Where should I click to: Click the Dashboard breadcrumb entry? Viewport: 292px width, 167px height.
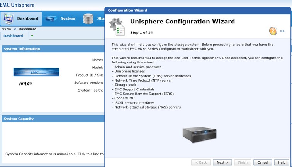pyautogui.click(x=27, y=29)
